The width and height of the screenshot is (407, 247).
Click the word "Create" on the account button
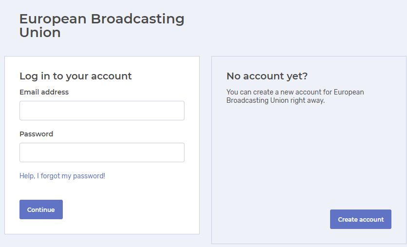pos(348,219)
